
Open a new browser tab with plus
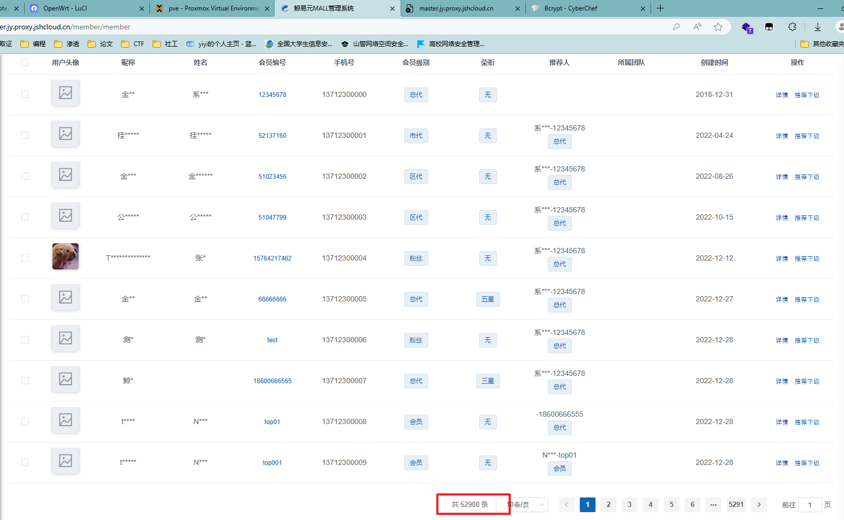point(660,8)
